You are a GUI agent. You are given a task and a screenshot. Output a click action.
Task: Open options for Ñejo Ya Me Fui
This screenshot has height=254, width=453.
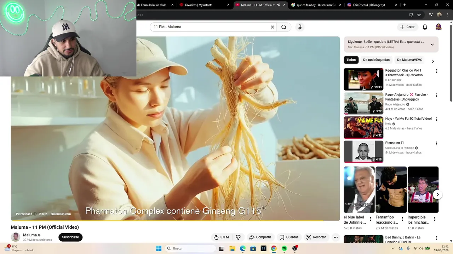436,119
